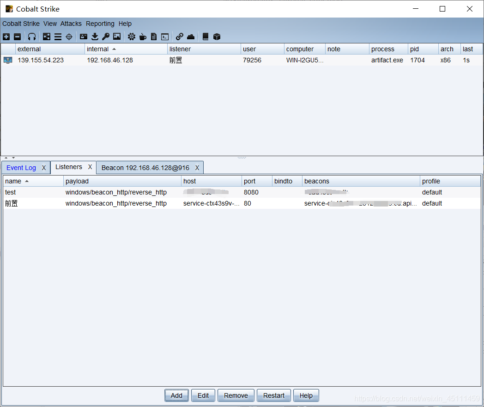484x407 pixels.
Task: Click the Edit listener button
Action: (203, 395)
